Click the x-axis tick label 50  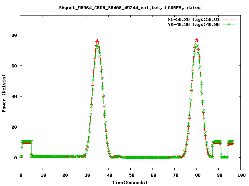click(x=132, y=175)
